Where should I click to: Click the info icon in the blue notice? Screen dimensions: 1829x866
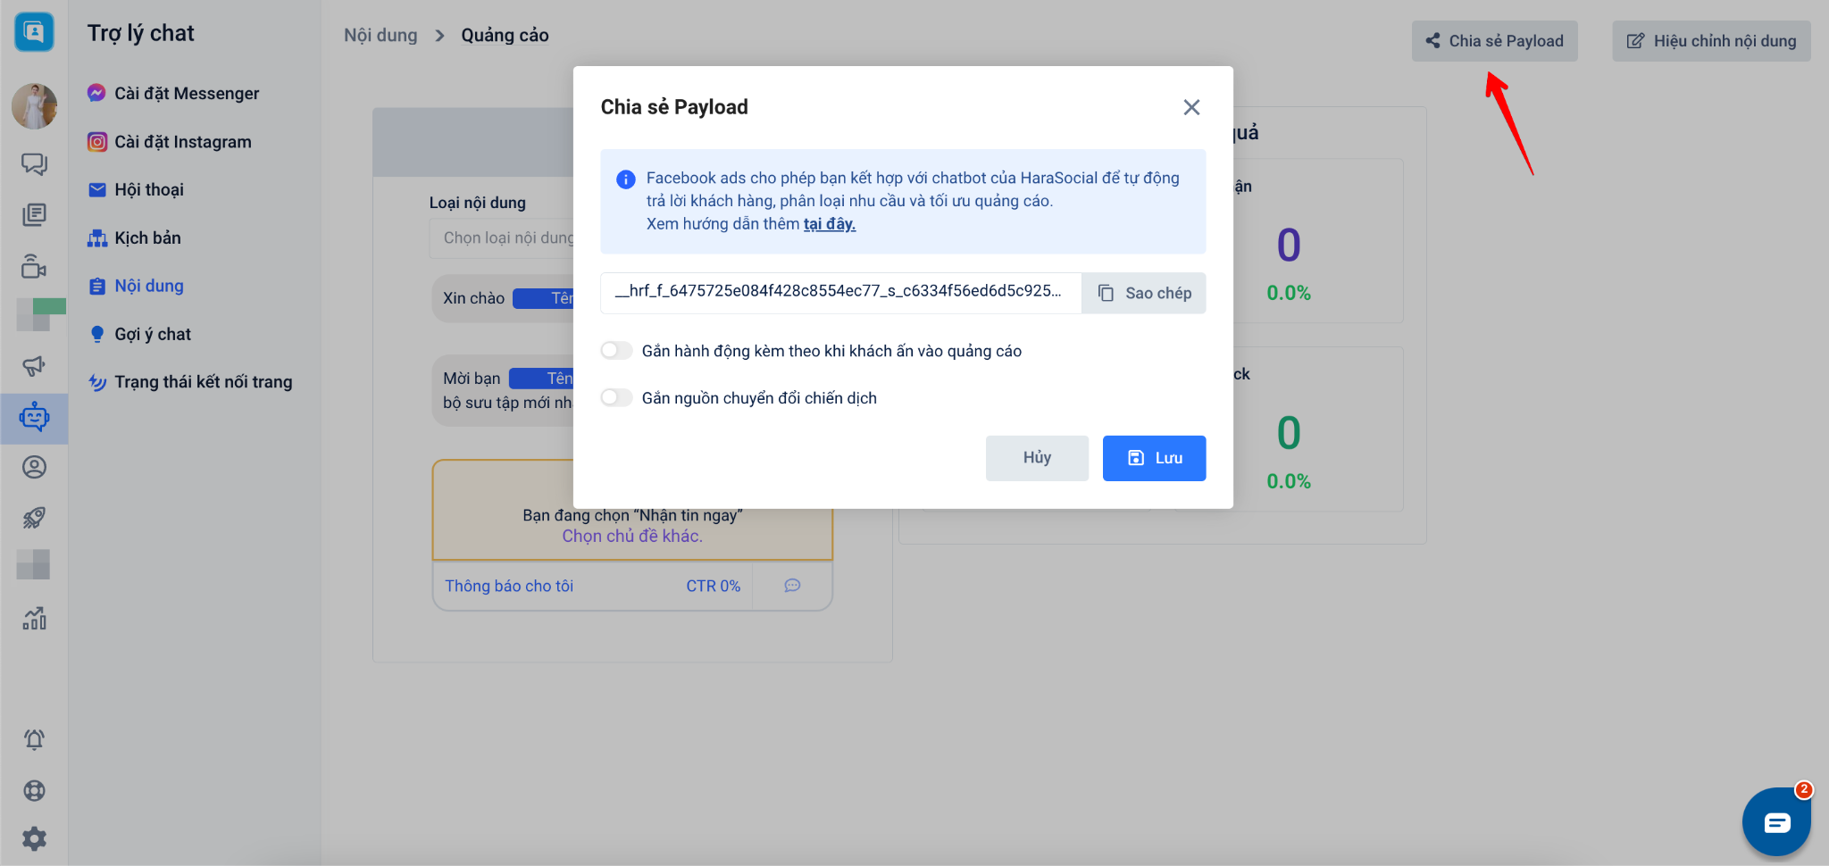point(626,179)
